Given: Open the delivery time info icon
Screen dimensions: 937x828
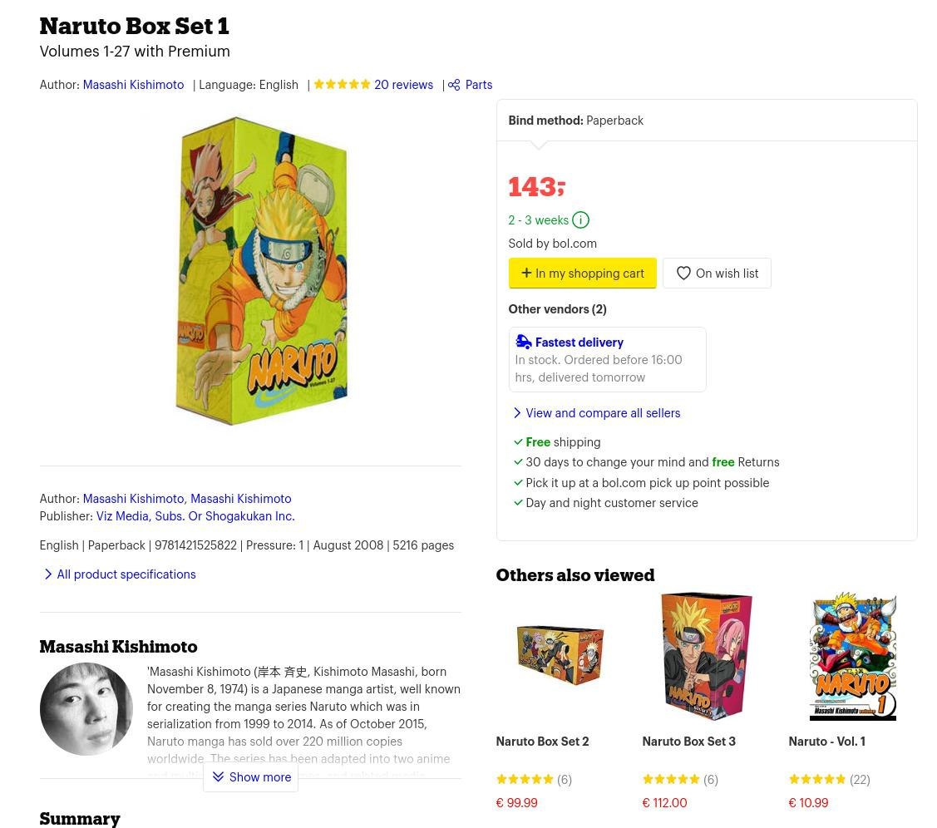Looking at the screenshot, I should [x=580, y=220].
